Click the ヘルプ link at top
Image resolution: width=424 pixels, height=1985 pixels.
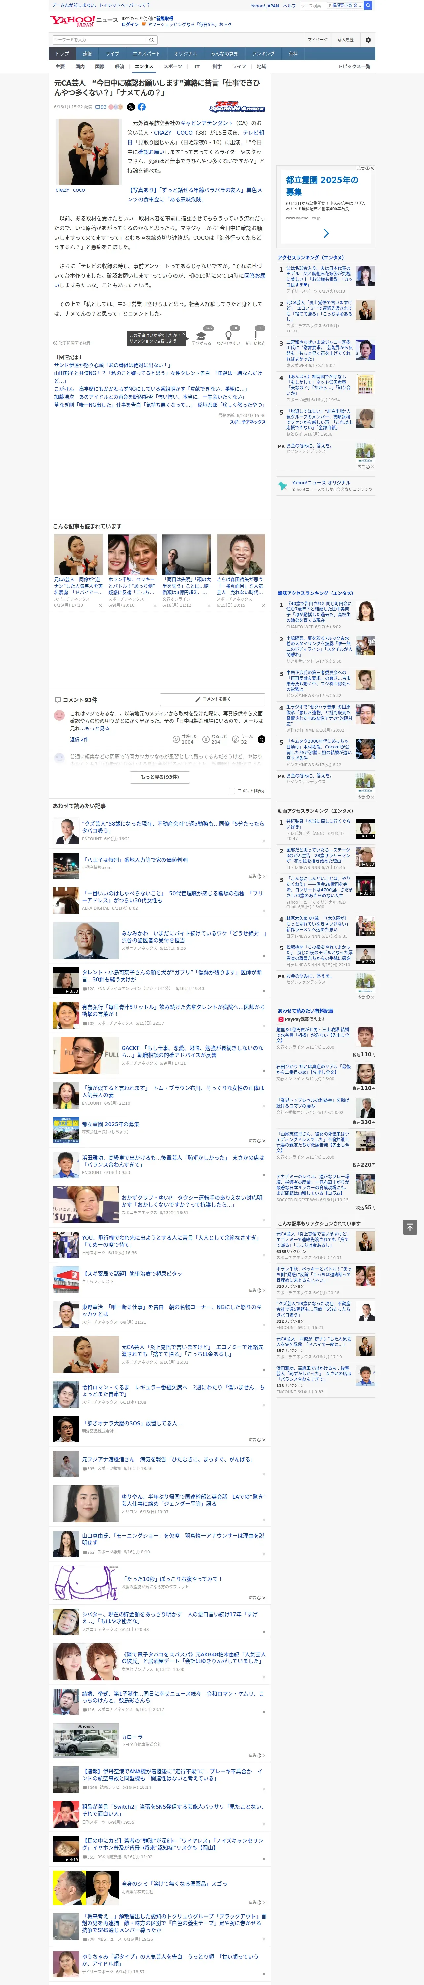click(x=289, y=5)
